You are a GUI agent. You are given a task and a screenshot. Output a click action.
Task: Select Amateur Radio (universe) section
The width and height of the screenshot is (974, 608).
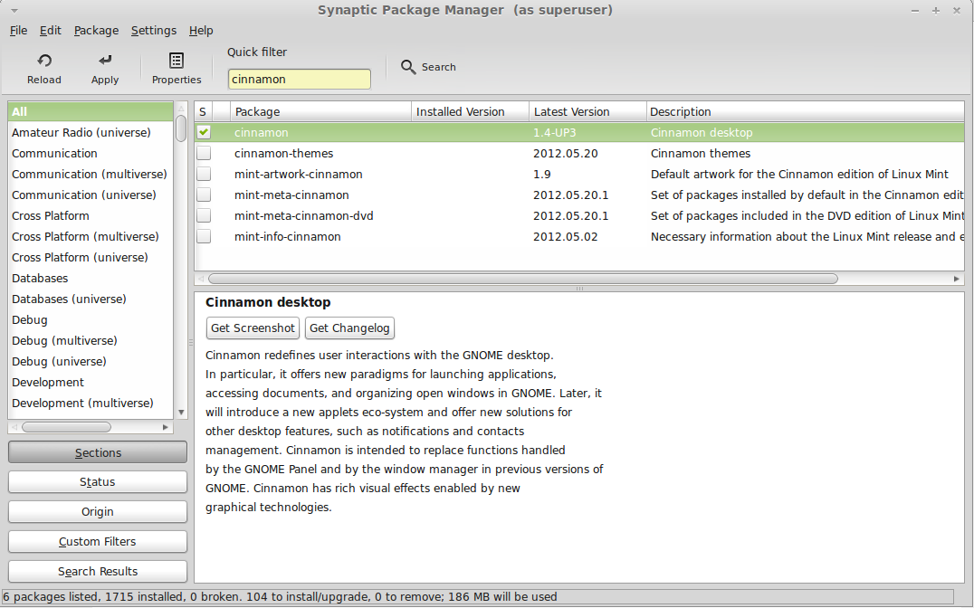(91, 132)
